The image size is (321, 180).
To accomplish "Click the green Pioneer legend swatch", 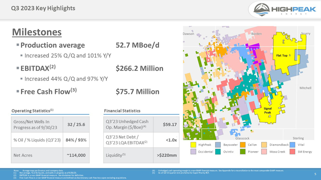I will [243, 152].
